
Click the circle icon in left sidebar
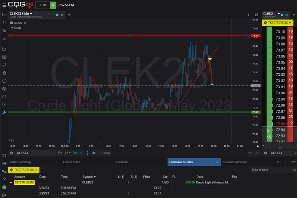4,81
